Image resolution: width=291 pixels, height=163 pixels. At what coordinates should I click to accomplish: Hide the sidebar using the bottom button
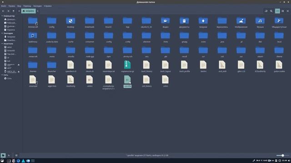coord(16,155)
